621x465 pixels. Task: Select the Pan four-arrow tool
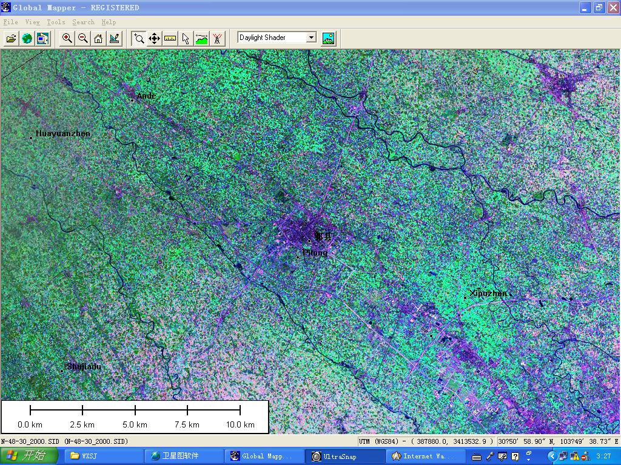click(x=155, y=39)
